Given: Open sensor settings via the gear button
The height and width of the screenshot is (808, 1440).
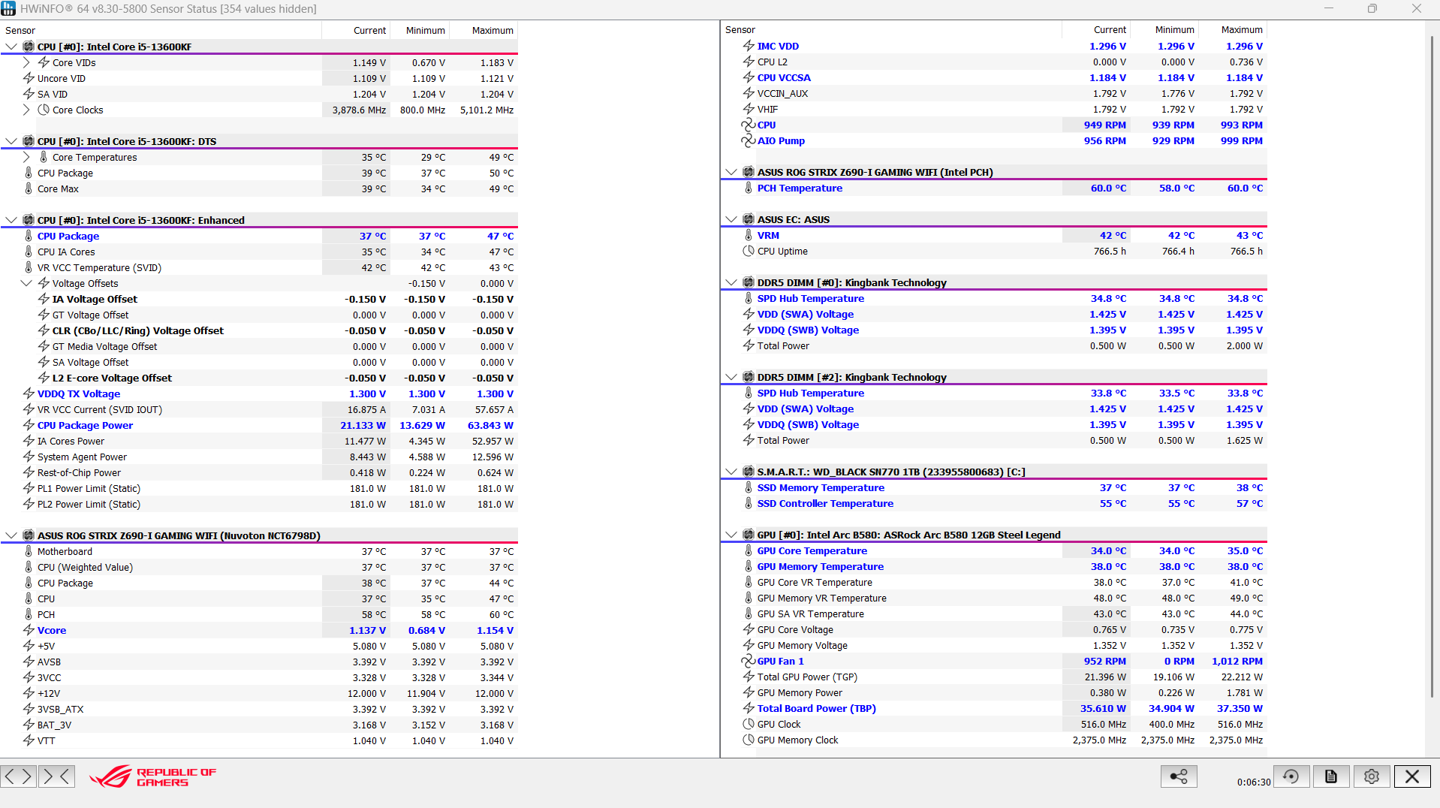Looking at the screenshot, I should click(x=1372, y=776).
